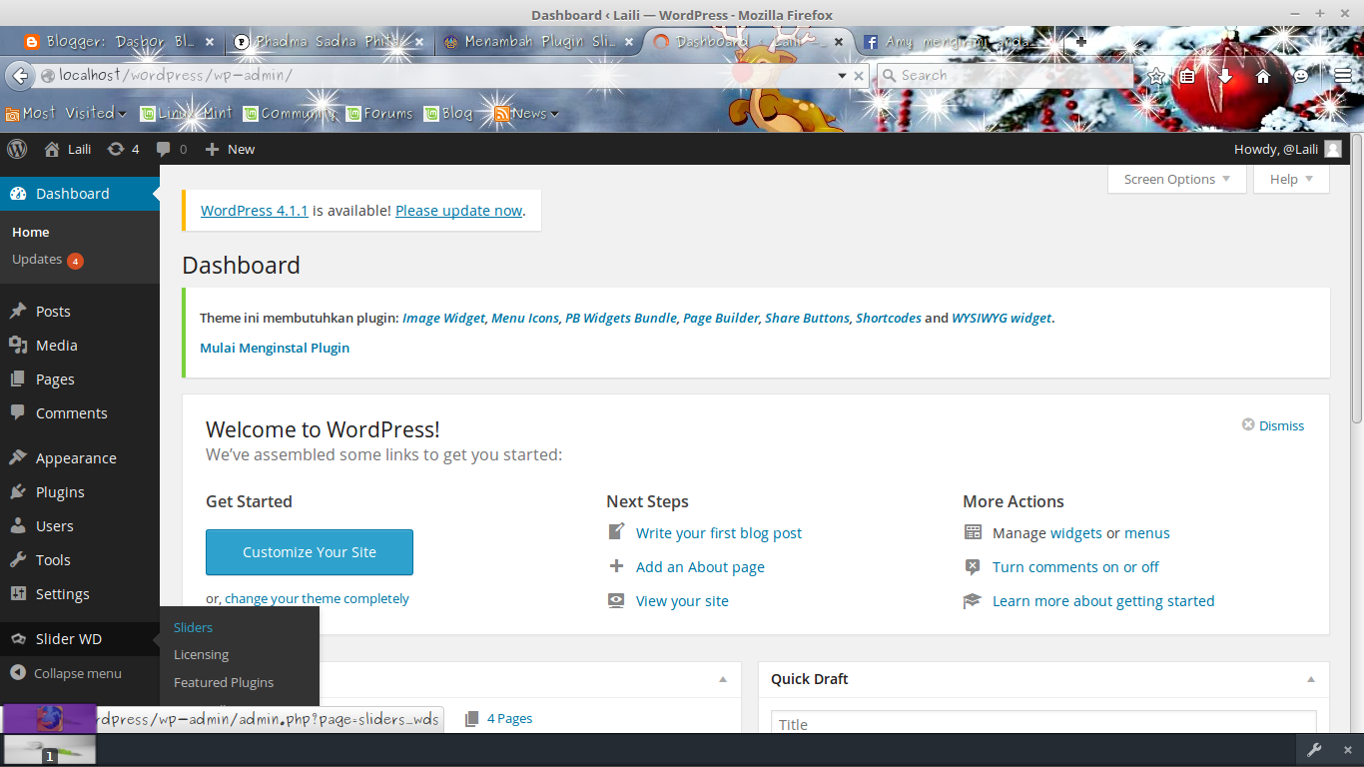Open the updates counter showing 4
The height and width of the screenshot is (767, 1364).
tap(123, 149)
